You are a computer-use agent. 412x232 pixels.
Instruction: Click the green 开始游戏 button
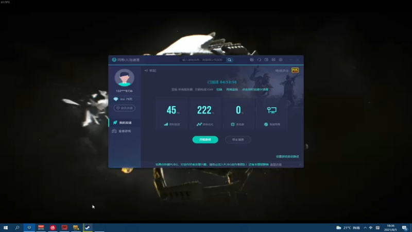click(205, 140)
